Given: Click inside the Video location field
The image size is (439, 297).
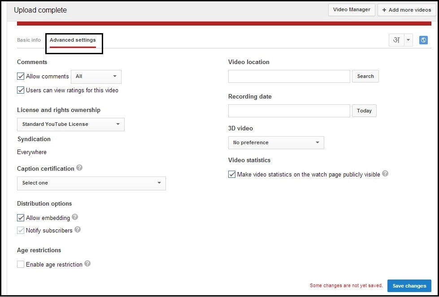Looking at the screenshot, I should (x=289, y=76).
